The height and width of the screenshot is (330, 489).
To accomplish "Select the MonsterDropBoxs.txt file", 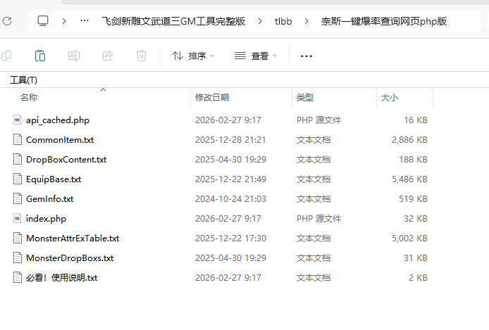I will point(70,258).
